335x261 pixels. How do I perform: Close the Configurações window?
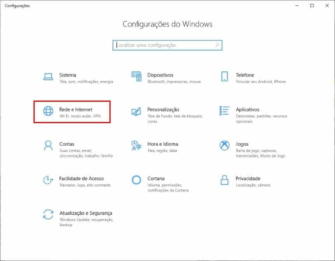pos(327,5)
